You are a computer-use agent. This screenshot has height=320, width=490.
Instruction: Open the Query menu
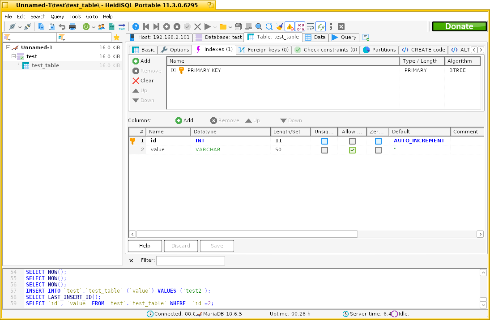click(x=57, y=17)
